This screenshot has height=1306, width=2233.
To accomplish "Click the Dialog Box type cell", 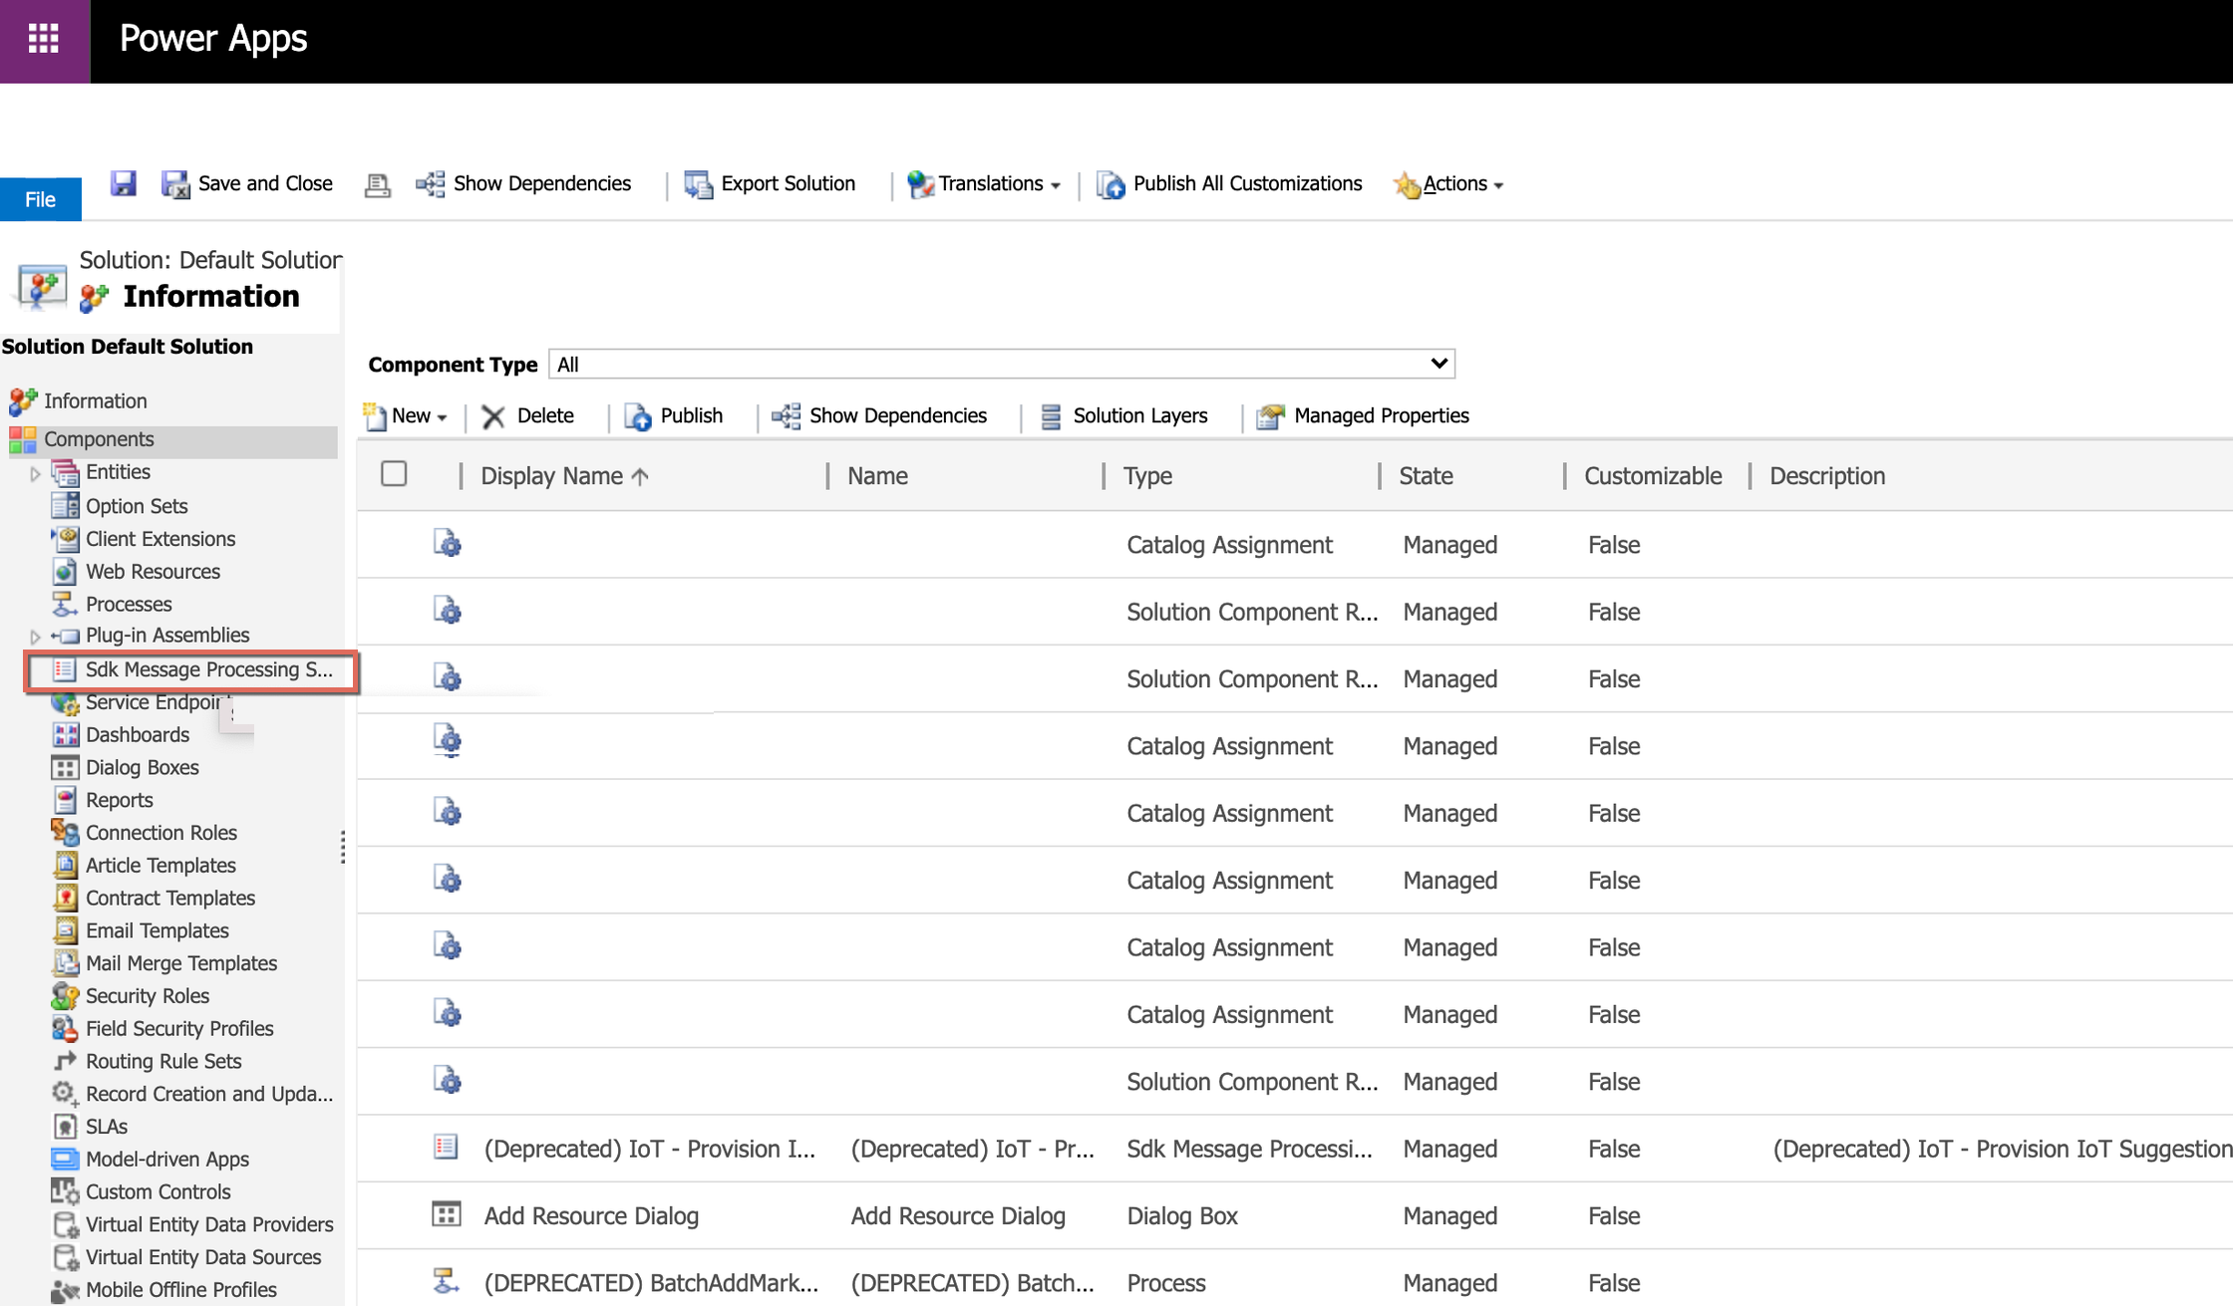I will [1182, 1215].
